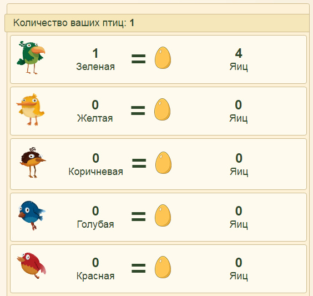Viewport: 313px width, 296px height.
Task: Click the egg icon in Зеленая row
Action: click(x=163, y=58)
